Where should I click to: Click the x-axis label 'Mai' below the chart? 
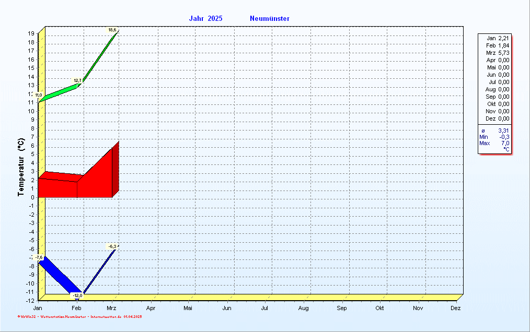tap(188, 308)
